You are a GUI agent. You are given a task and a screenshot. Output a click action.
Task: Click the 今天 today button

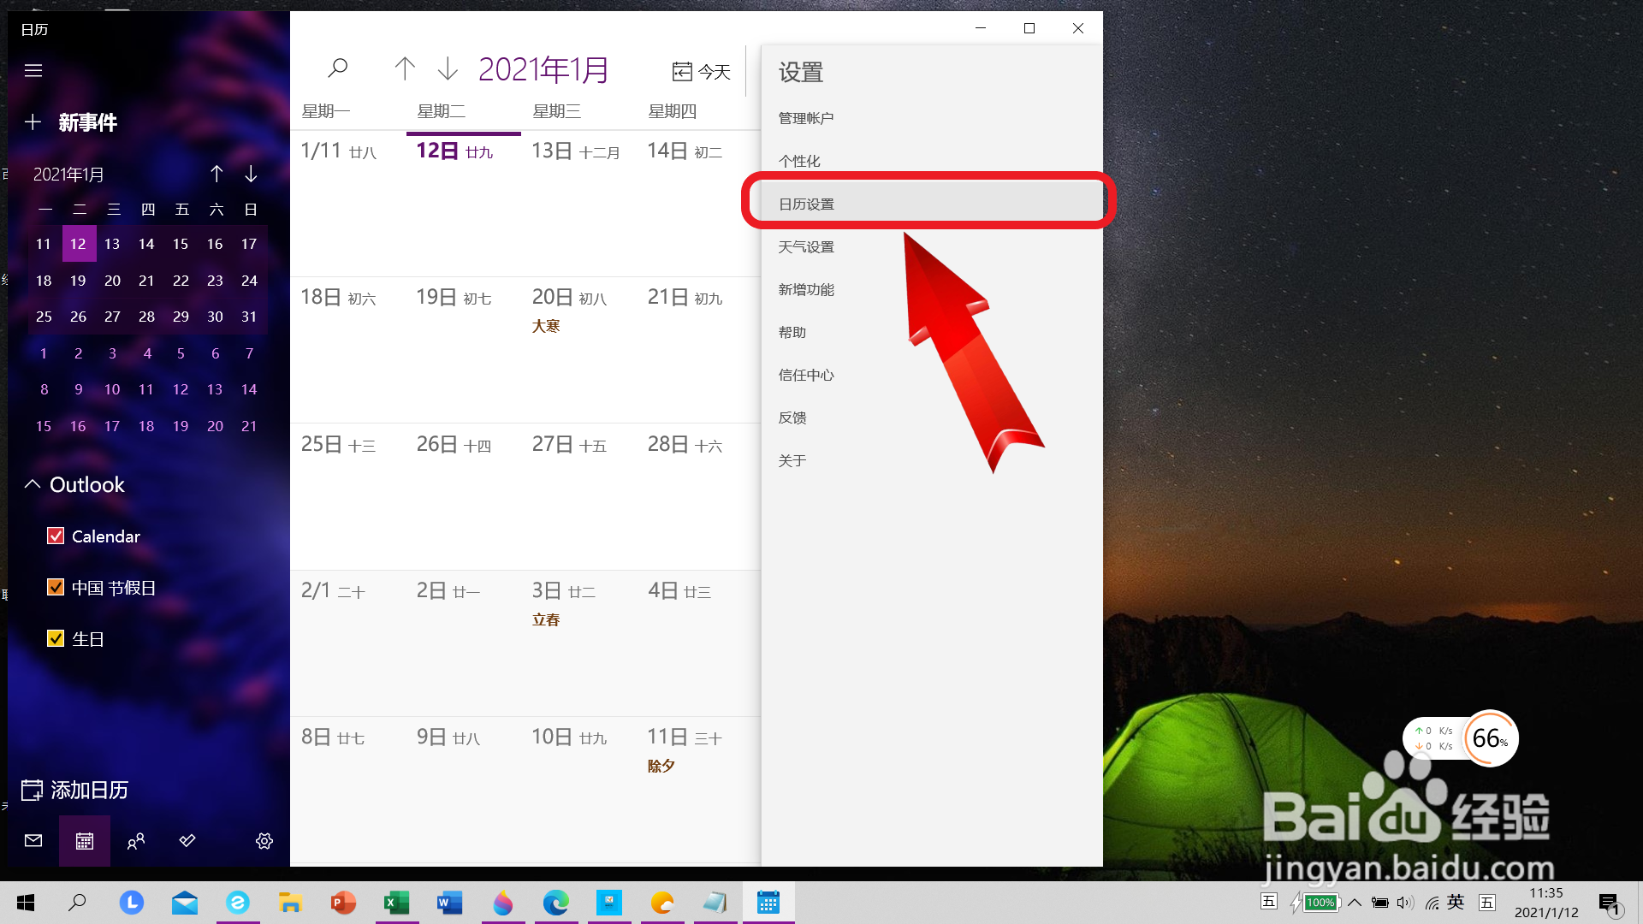pyautogui.click(x=702, y=72)
